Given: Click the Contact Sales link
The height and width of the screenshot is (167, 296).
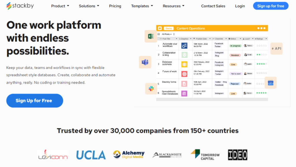Looking at the screenshot, I should [x=213, y=6].
